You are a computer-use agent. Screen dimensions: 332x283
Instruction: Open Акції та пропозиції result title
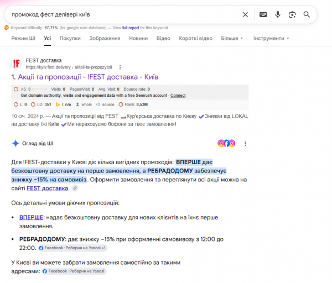88,77
